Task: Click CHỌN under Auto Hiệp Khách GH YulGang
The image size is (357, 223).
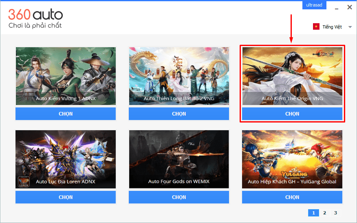Action: click(292, 197)
